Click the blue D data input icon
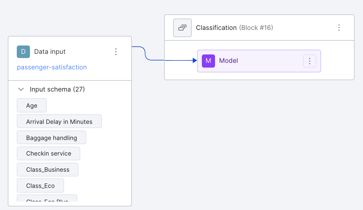Screen dimensions: 363x210 click(23, 52)
